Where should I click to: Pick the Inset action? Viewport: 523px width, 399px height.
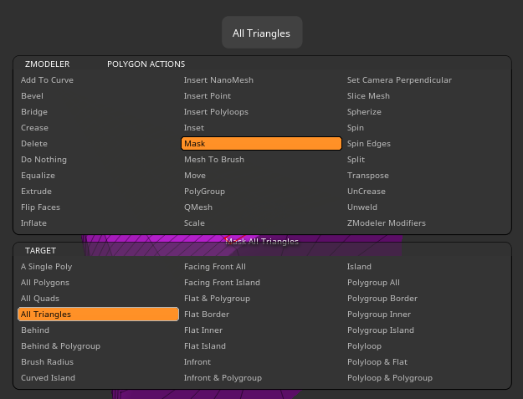(x=194, y=128)
